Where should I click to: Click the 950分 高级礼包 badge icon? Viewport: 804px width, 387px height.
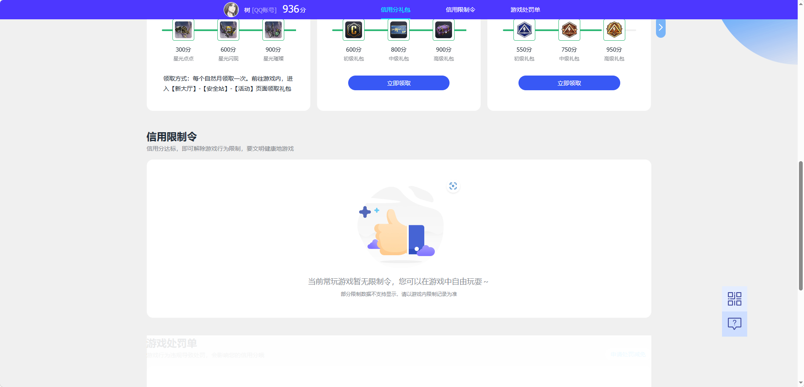point(614,30)
